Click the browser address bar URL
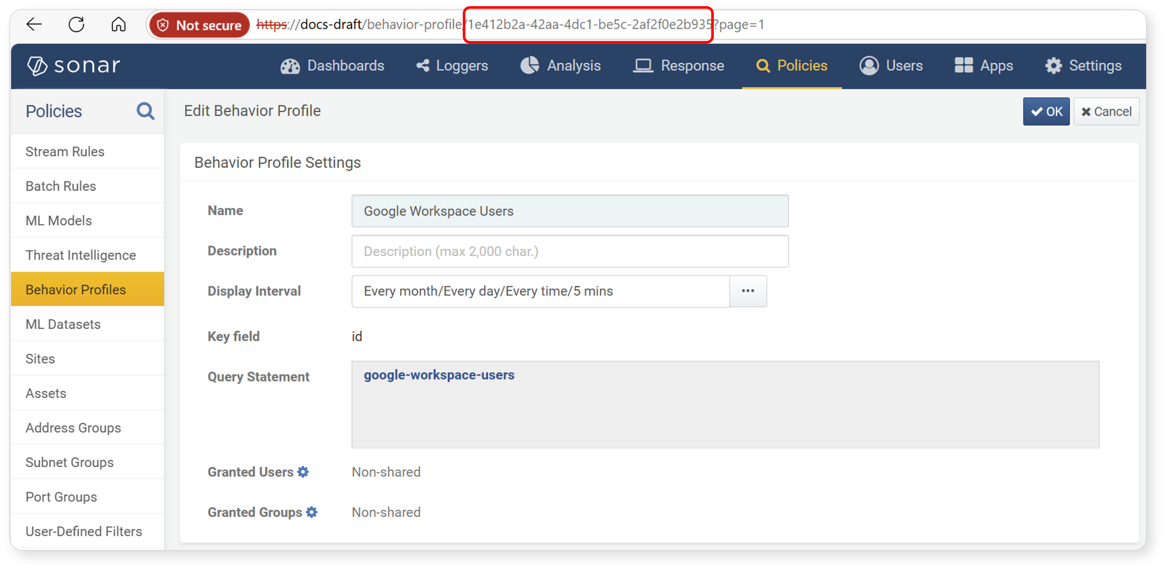The height and width of the screenshot is (570, 1166). pyautogui.click(x=511, y=25)
